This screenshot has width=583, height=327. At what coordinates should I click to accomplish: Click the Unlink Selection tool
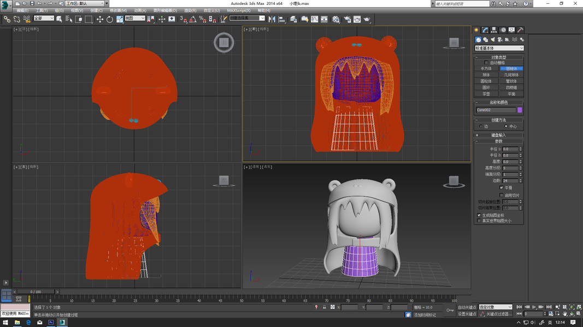tap(17, 19)
